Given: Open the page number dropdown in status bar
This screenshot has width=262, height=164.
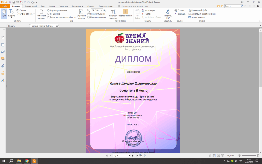Looking at the screenshot, I should (129, 156).
